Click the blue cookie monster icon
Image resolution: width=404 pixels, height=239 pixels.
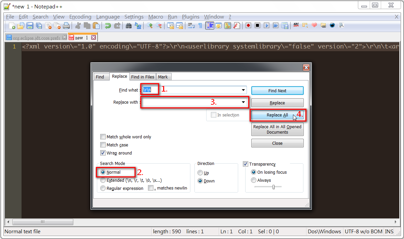tap(332, 25)
